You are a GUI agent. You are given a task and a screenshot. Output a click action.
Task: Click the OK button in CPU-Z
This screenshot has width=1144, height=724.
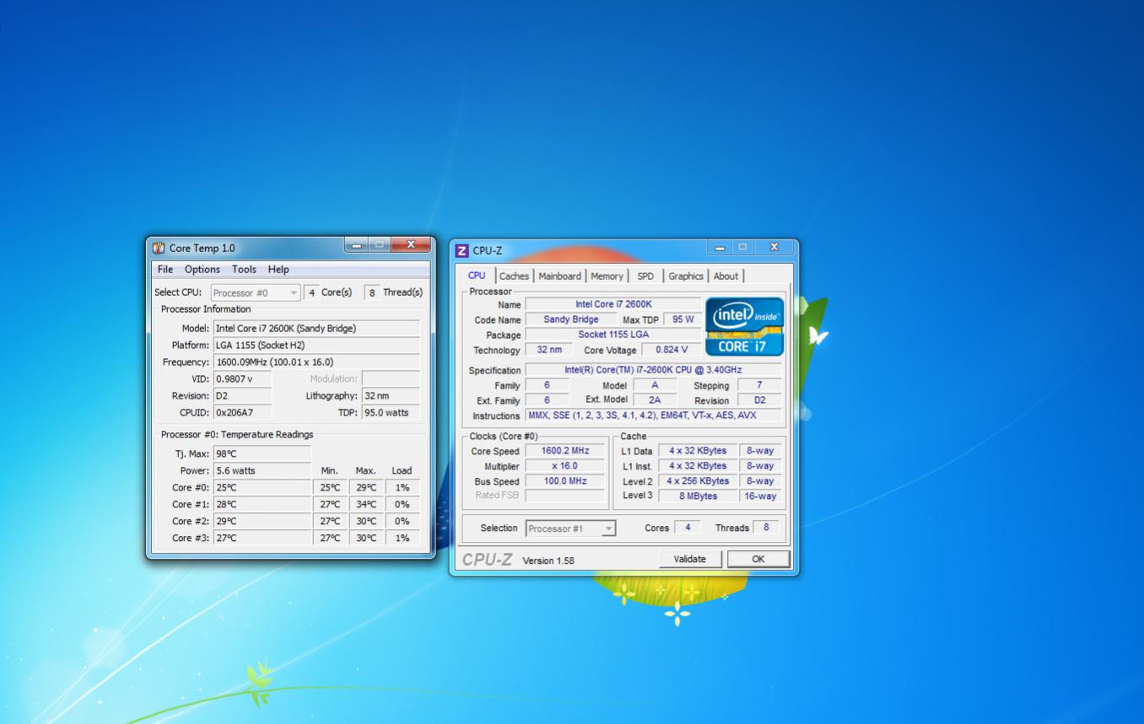pyautogui.click(x=758, y=559)
